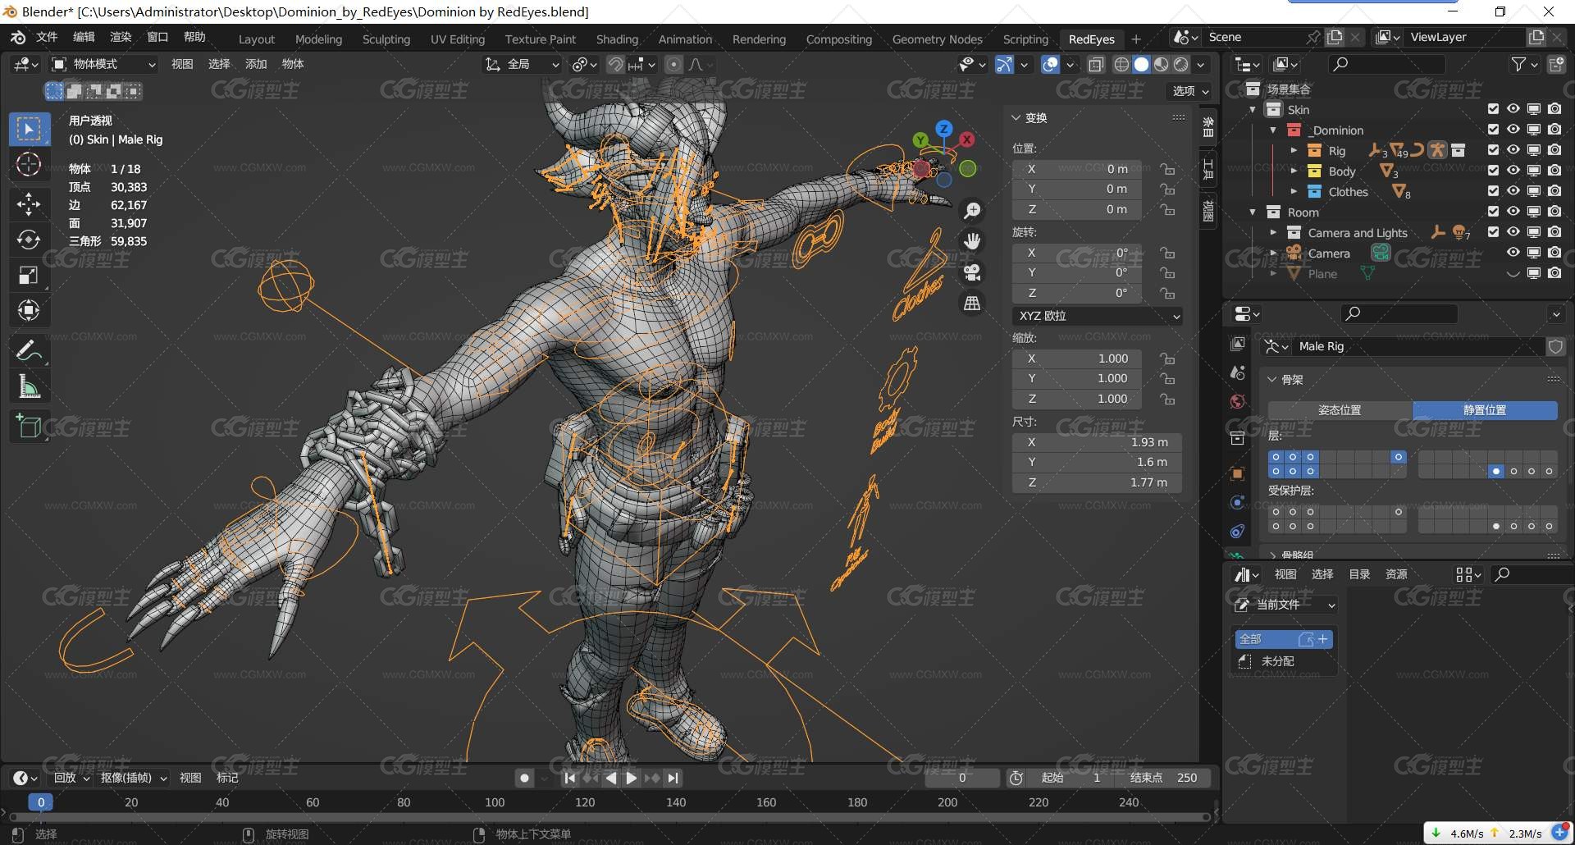1575x845 pixels.
Task: Open the object mode dropdown
Action: (x=104, y=64)
